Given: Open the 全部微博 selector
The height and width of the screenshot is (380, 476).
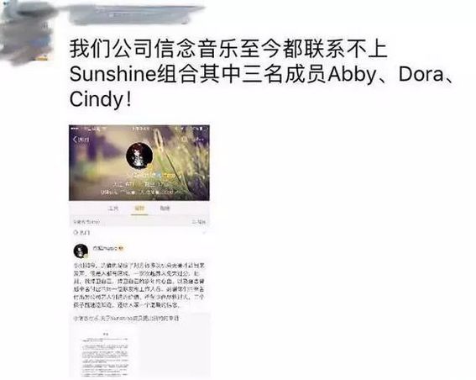Looking at the screenshot, I should point(86,222).
